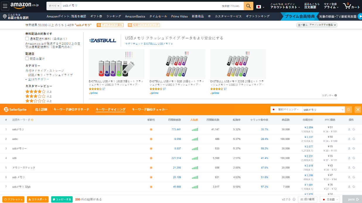Open usbメモリ keyword on Amazon

[x=349, y=129]
